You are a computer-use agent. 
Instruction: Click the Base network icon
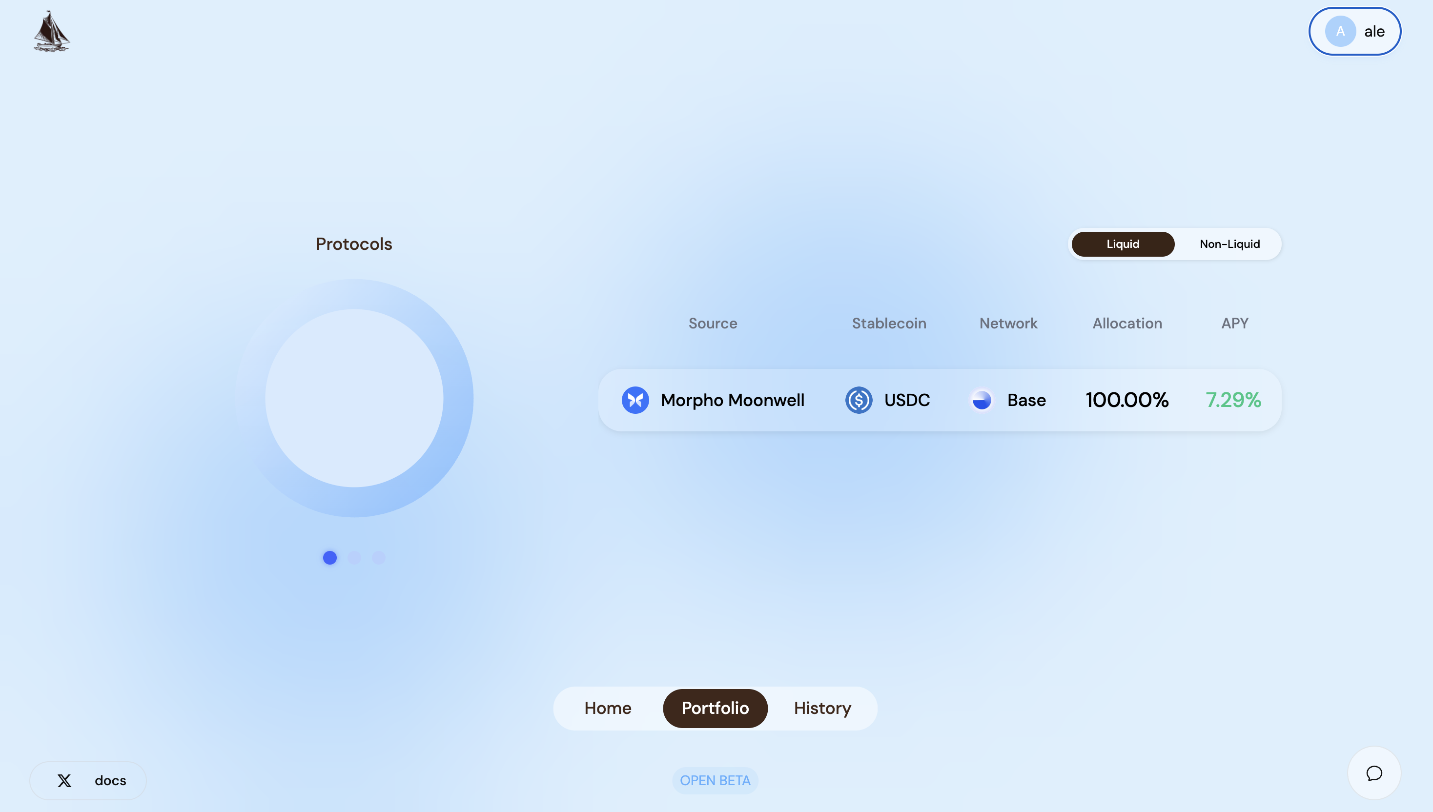982,400
